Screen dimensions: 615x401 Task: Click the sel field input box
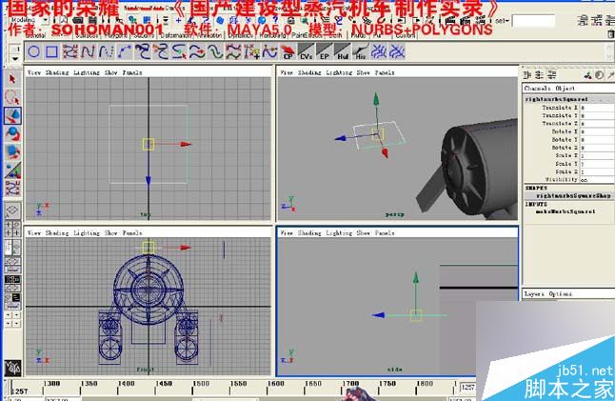coord(533,21)
